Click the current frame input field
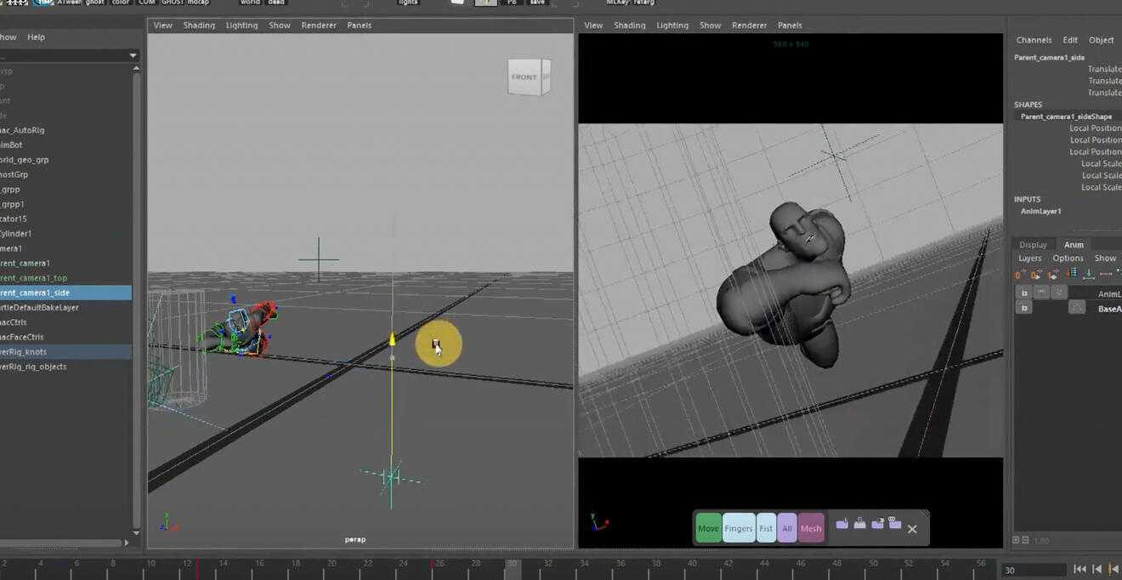Screen dimensions: 1122x580 [1033, 570]
